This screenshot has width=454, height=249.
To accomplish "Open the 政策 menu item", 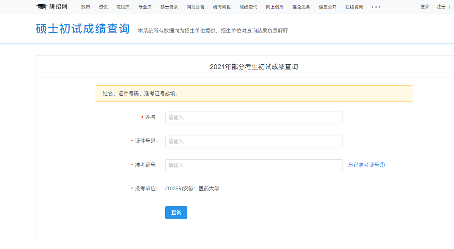I will click(86, 7).
